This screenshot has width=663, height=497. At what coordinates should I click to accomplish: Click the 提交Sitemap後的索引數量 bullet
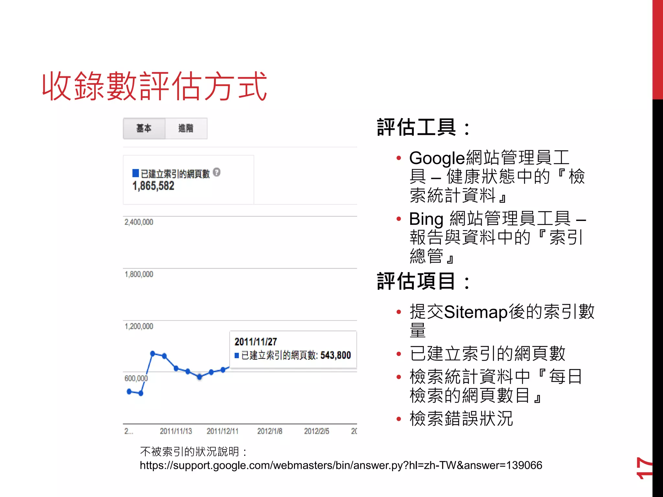point(502,321)
